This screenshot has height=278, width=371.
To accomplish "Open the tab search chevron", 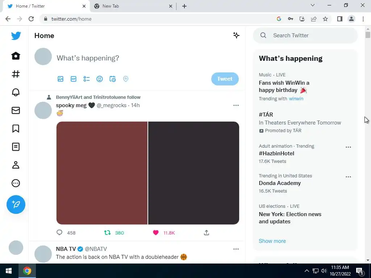I will 313,5.
